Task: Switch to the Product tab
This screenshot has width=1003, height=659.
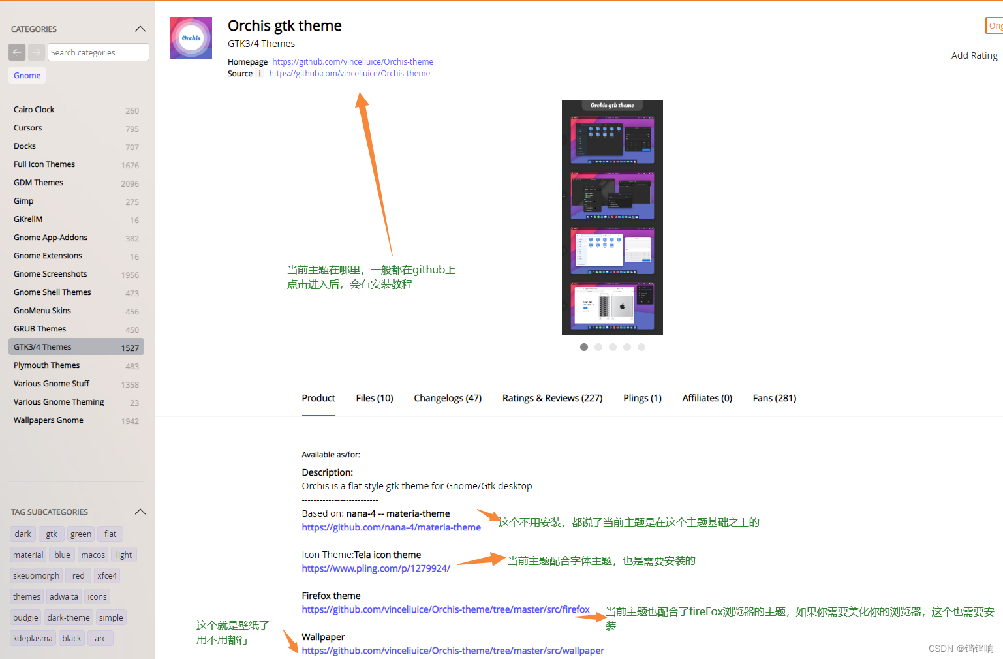Action: pyautogui.click(x=318, y=398)
